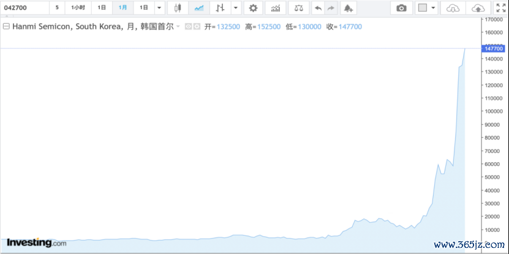Click the low value 130000
This screenshot has height=254, width=509.
click(x=309, y=27)
